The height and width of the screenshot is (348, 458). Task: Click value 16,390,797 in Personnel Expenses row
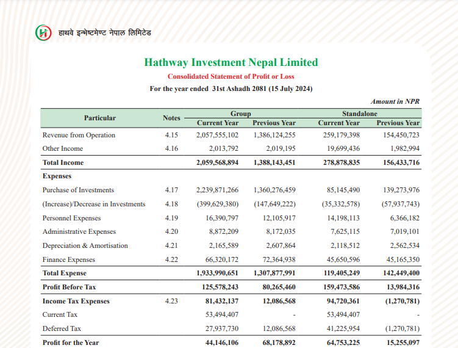pyautogui.click(x=222, y=218)
